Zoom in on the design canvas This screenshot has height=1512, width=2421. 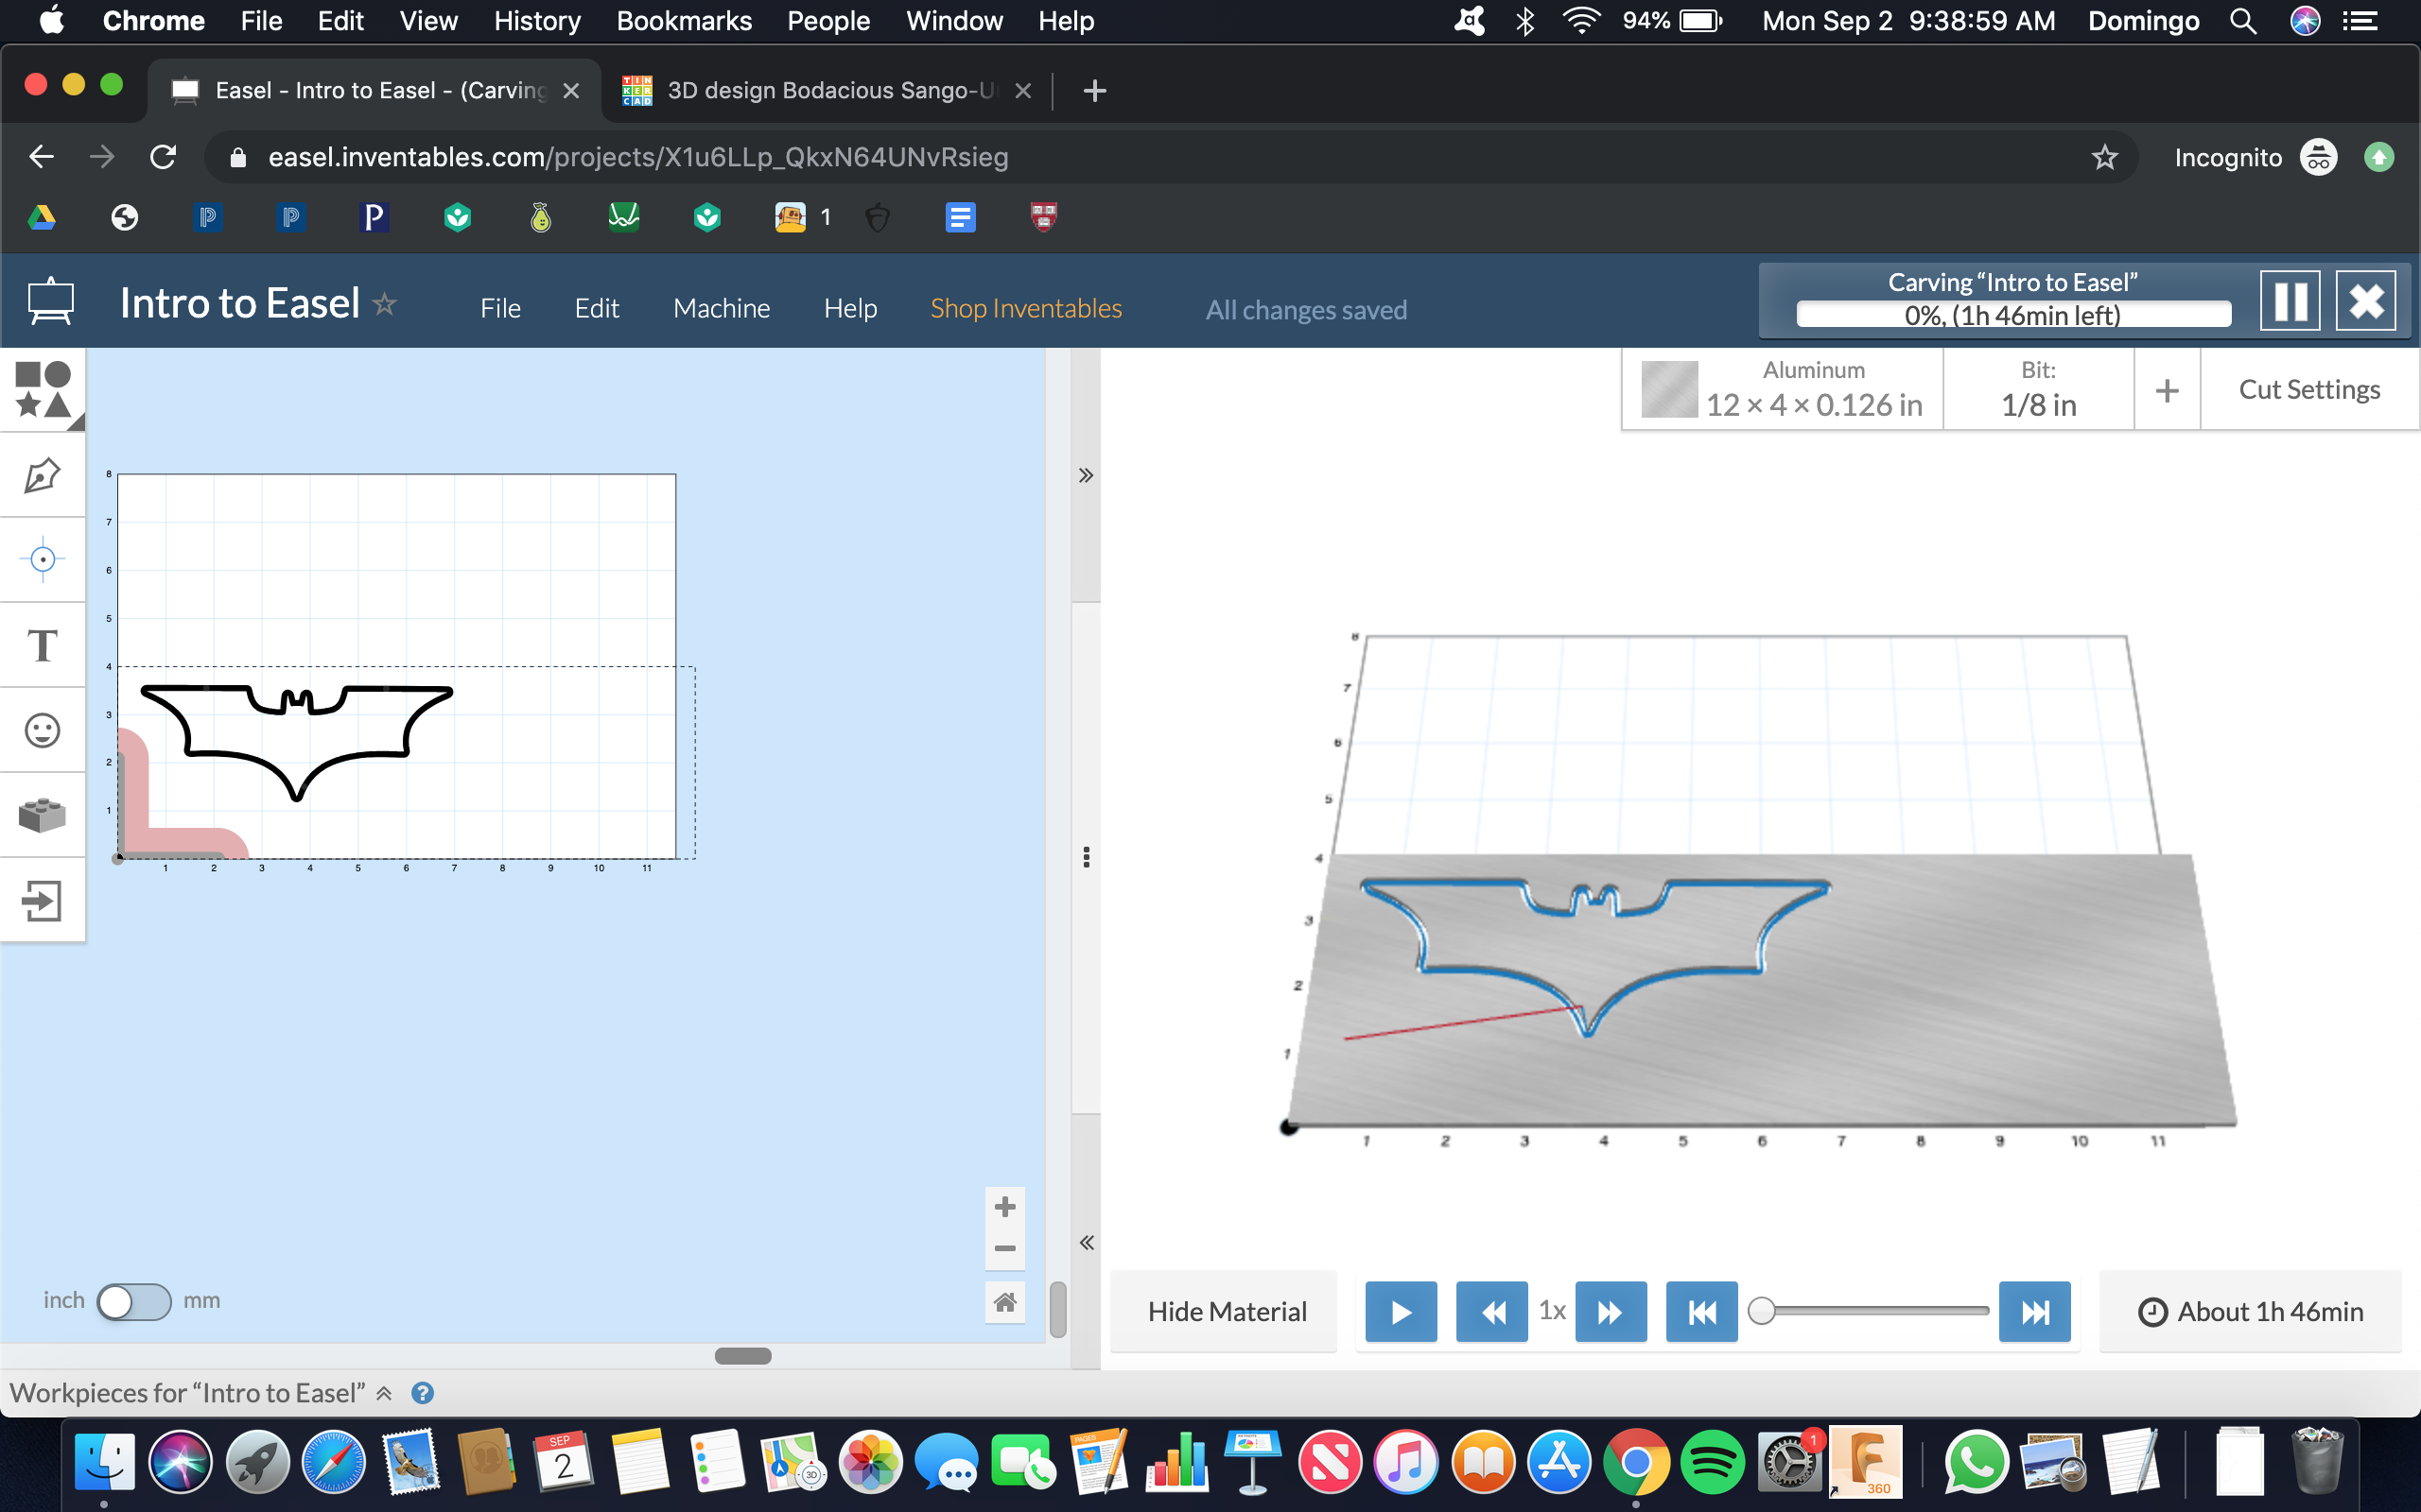click(x=1005, y=1207)
